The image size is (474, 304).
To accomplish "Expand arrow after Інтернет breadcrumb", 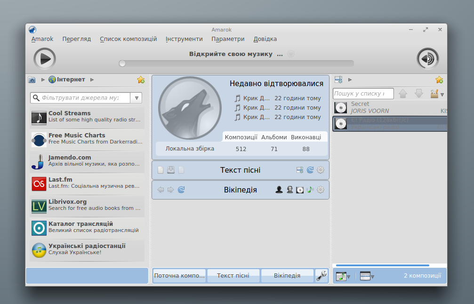I will pyautogui.click(x=92, y=80).
